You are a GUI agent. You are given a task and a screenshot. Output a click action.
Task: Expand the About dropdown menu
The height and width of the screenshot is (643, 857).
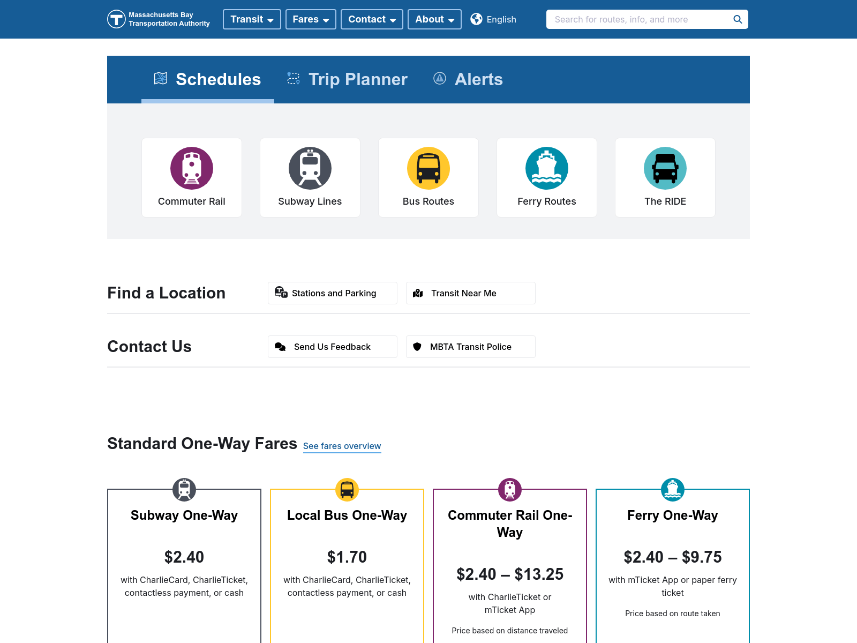click(x=434, y=19)
